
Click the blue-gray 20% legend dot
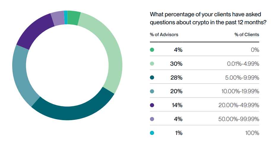[152, 91]
